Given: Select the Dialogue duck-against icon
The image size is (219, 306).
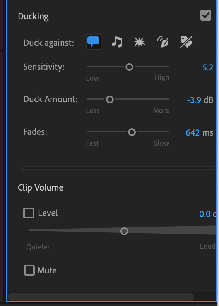Looking at the screenshot, I should tap(94, 42).
